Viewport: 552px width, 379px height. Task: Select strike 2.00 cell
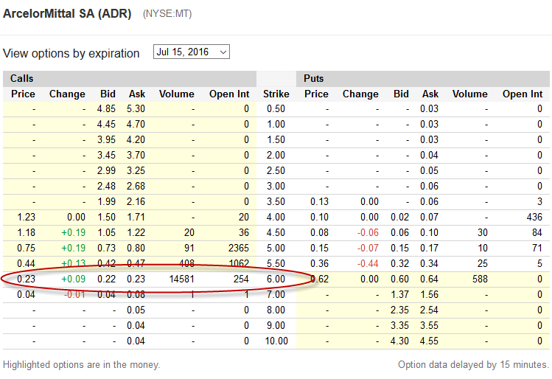276,156
